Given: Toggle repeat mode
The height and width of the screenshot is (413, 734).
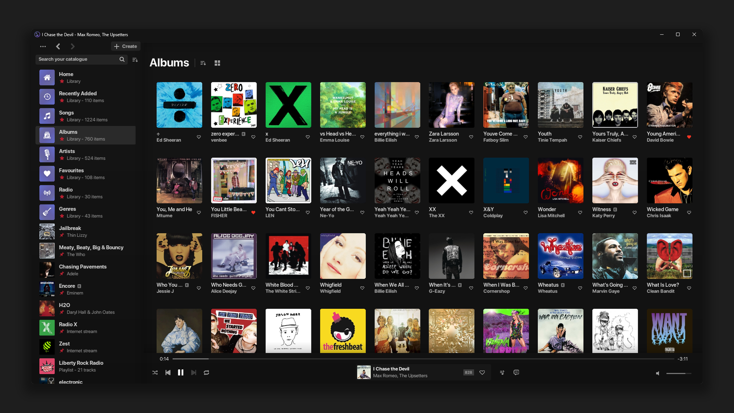Looking at the screenshot, I should (x=206, y=372).
